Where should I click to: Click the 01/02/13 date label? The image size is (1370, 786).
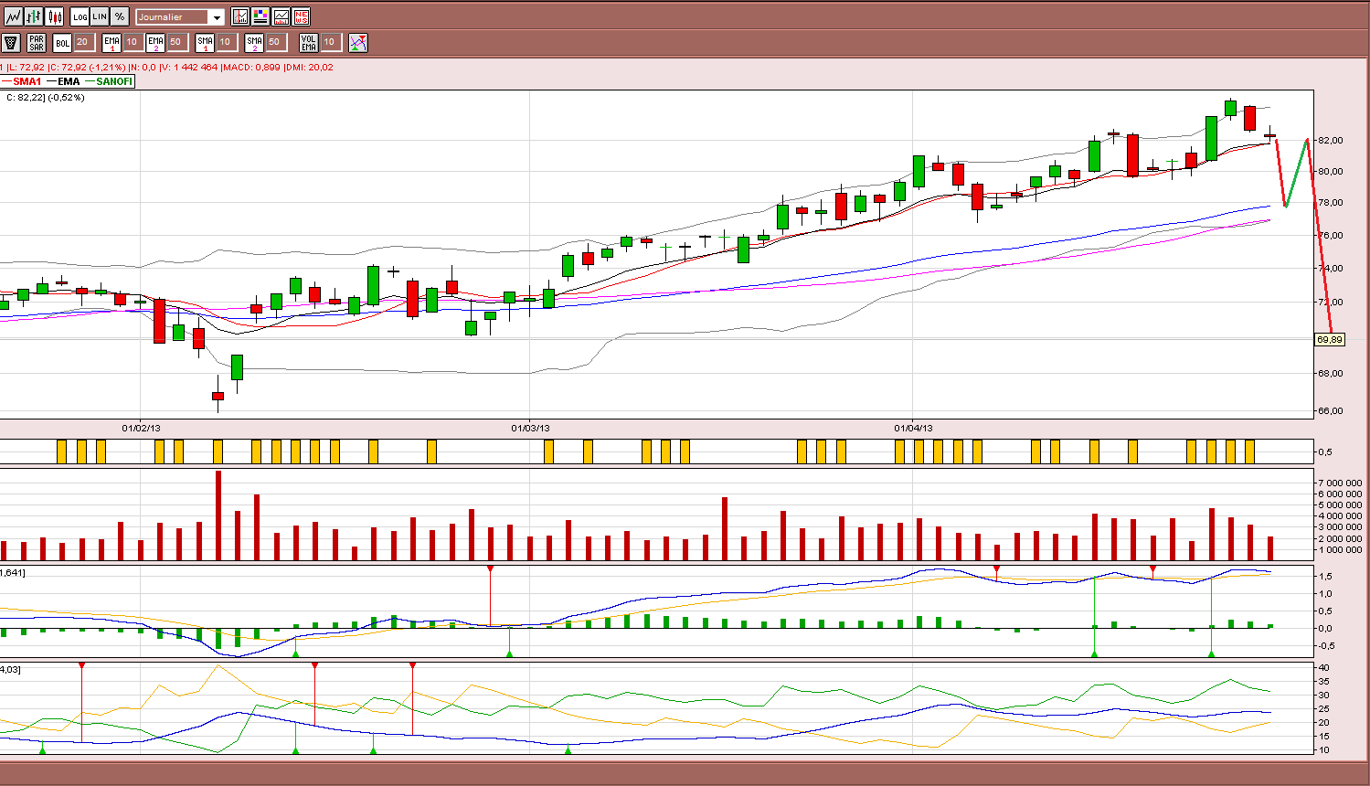click(x=141, y=428)
